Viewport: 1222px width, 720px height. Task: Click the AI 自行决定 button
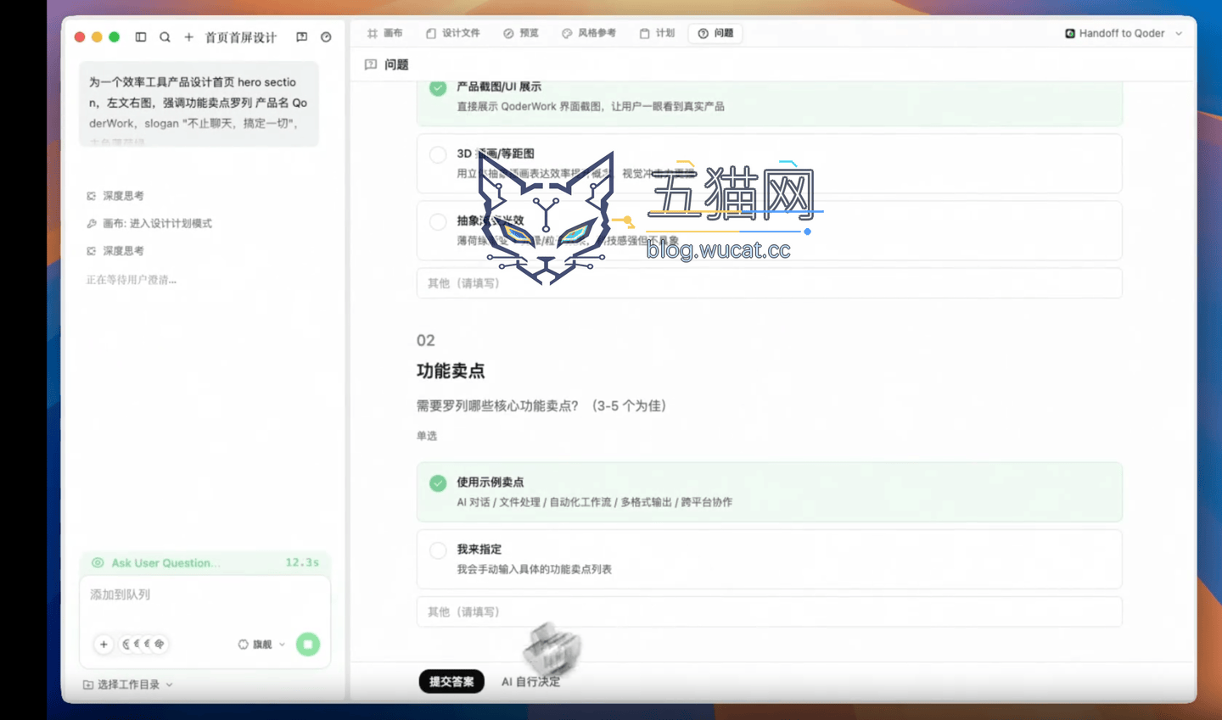(x=530, y=682)
